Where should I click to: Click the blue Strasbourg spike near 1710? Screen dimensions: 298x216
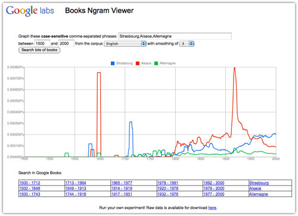point(131,122)
